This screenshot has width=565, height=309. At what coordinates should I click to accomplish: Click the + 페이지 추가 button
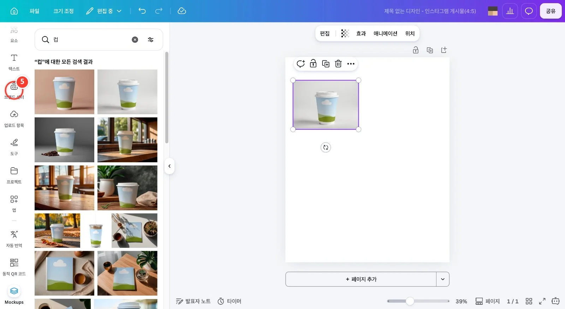pyautogui.click(x=361, y=279)
